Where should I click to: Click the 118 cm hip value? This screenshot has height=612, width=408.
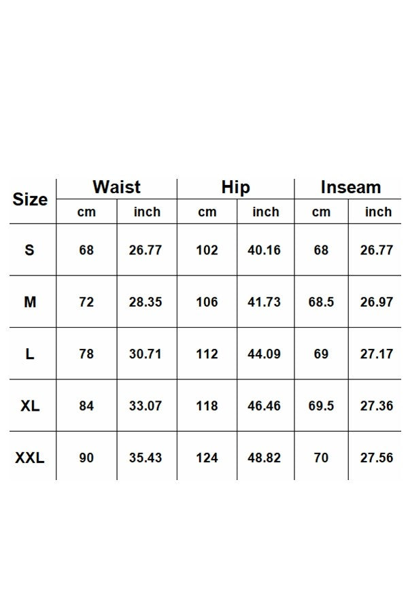tap(207, 406)
